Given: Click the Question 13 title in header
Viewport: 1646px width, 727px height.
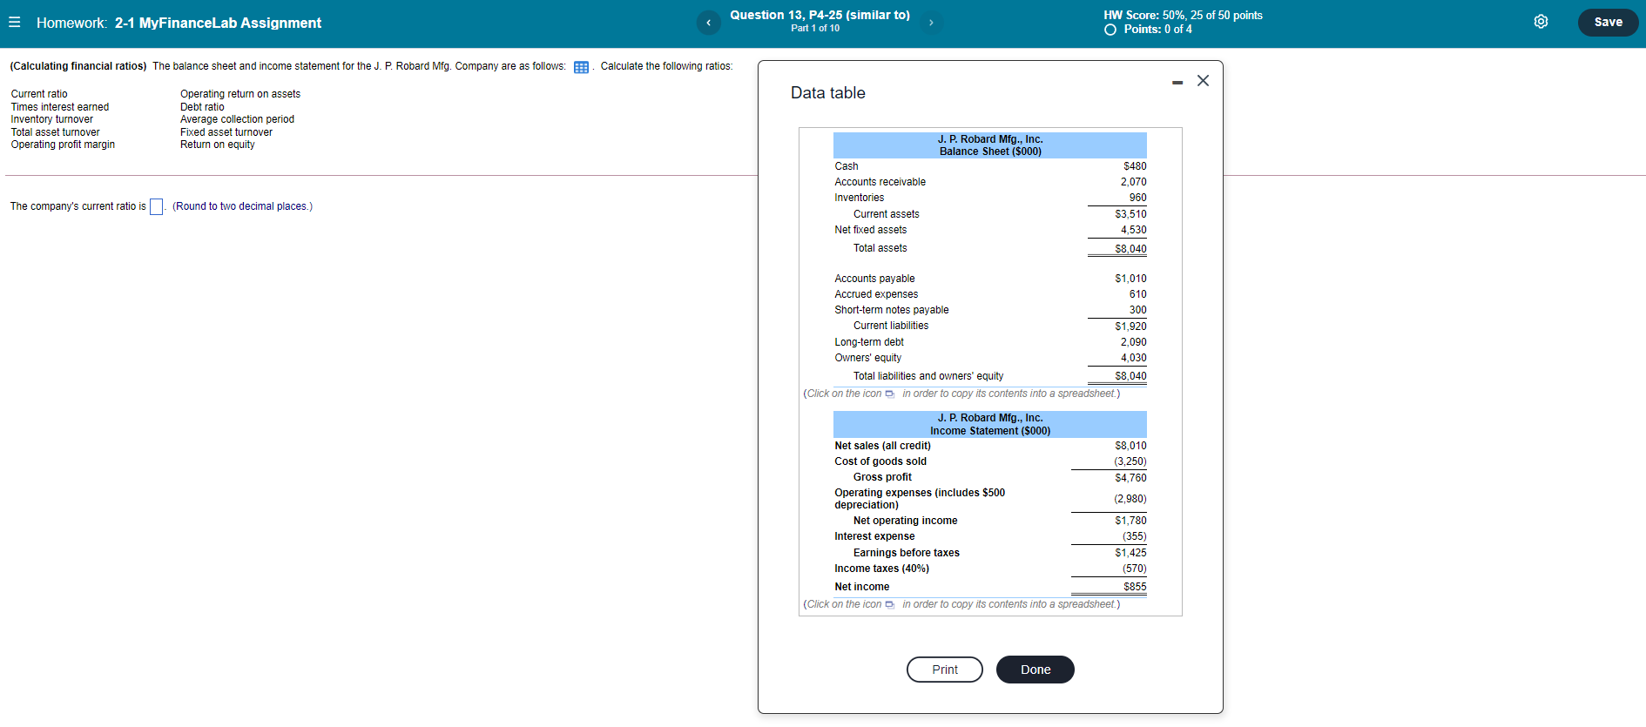Looking at the screenshot, I should pyautogui.click(x=820, y=15).
